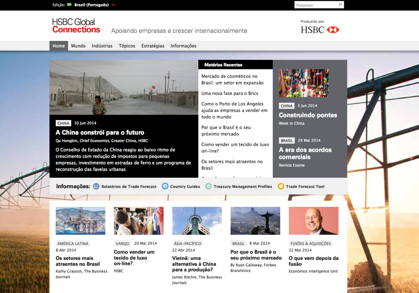Open the clothing shopper thumbnail
This screenshot has height=293, width=419.
click(x=139, y=221)
